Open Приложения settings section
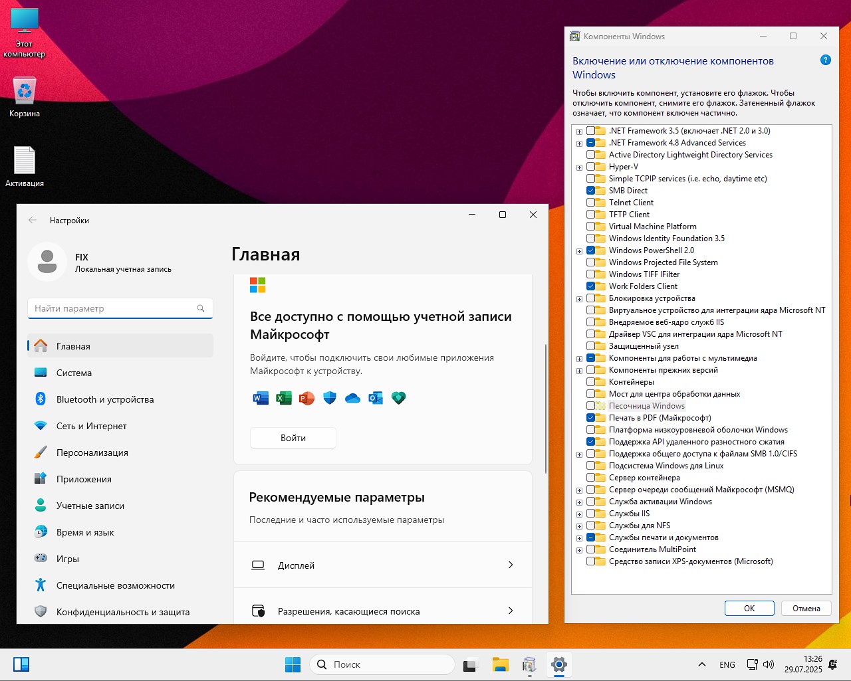851x681 pixels. click(120, 479)
